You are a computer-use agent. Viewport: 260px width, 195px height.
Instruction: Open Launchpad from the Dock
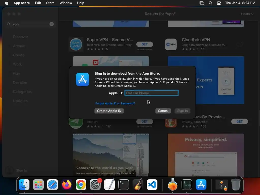(x=38, y=185)
